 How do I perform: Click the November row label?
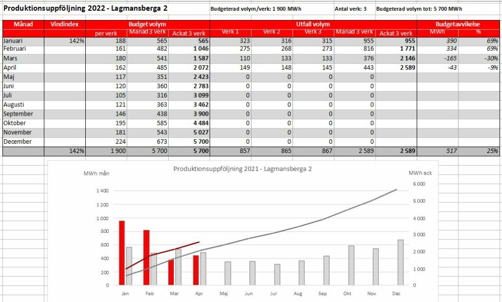pyautogui.click(x=18, y=132)
